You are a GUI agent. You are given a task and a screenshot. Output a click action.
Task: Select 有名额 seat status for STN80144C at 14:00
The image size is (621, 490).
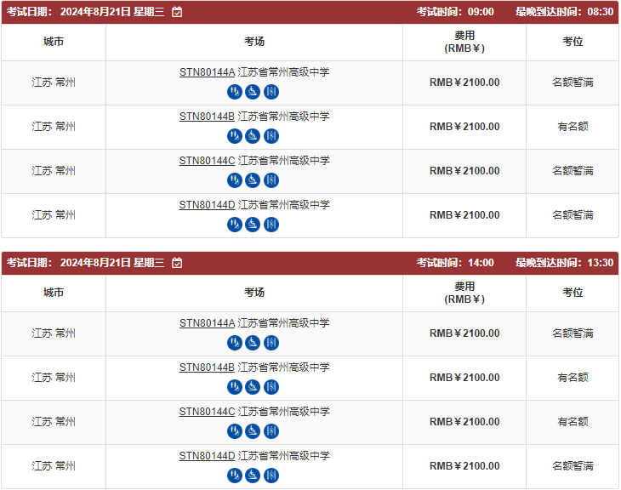pyautogui.click(x=573, y=422)
